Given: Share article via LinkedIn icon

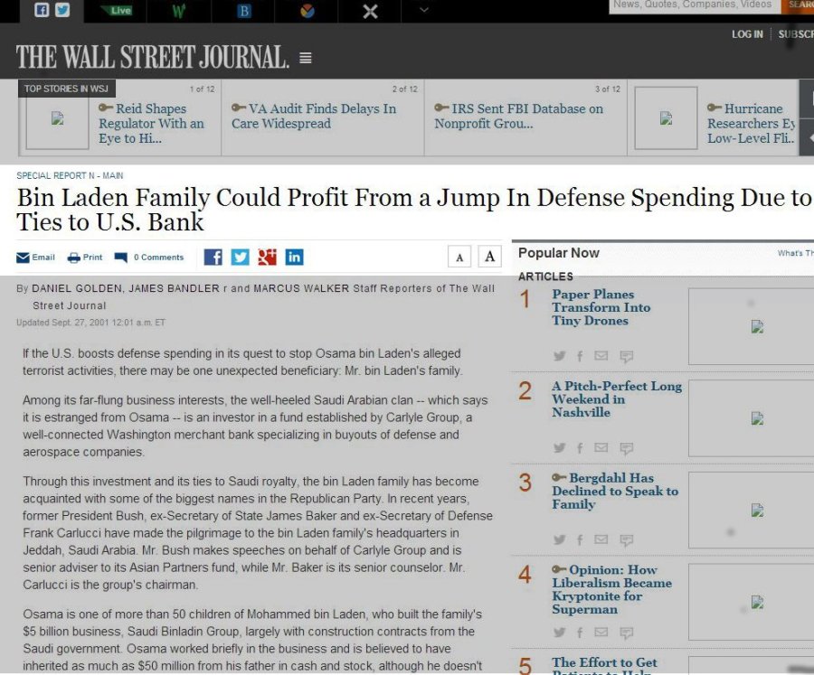Looking at the screenshot, I should click(294, 258).
